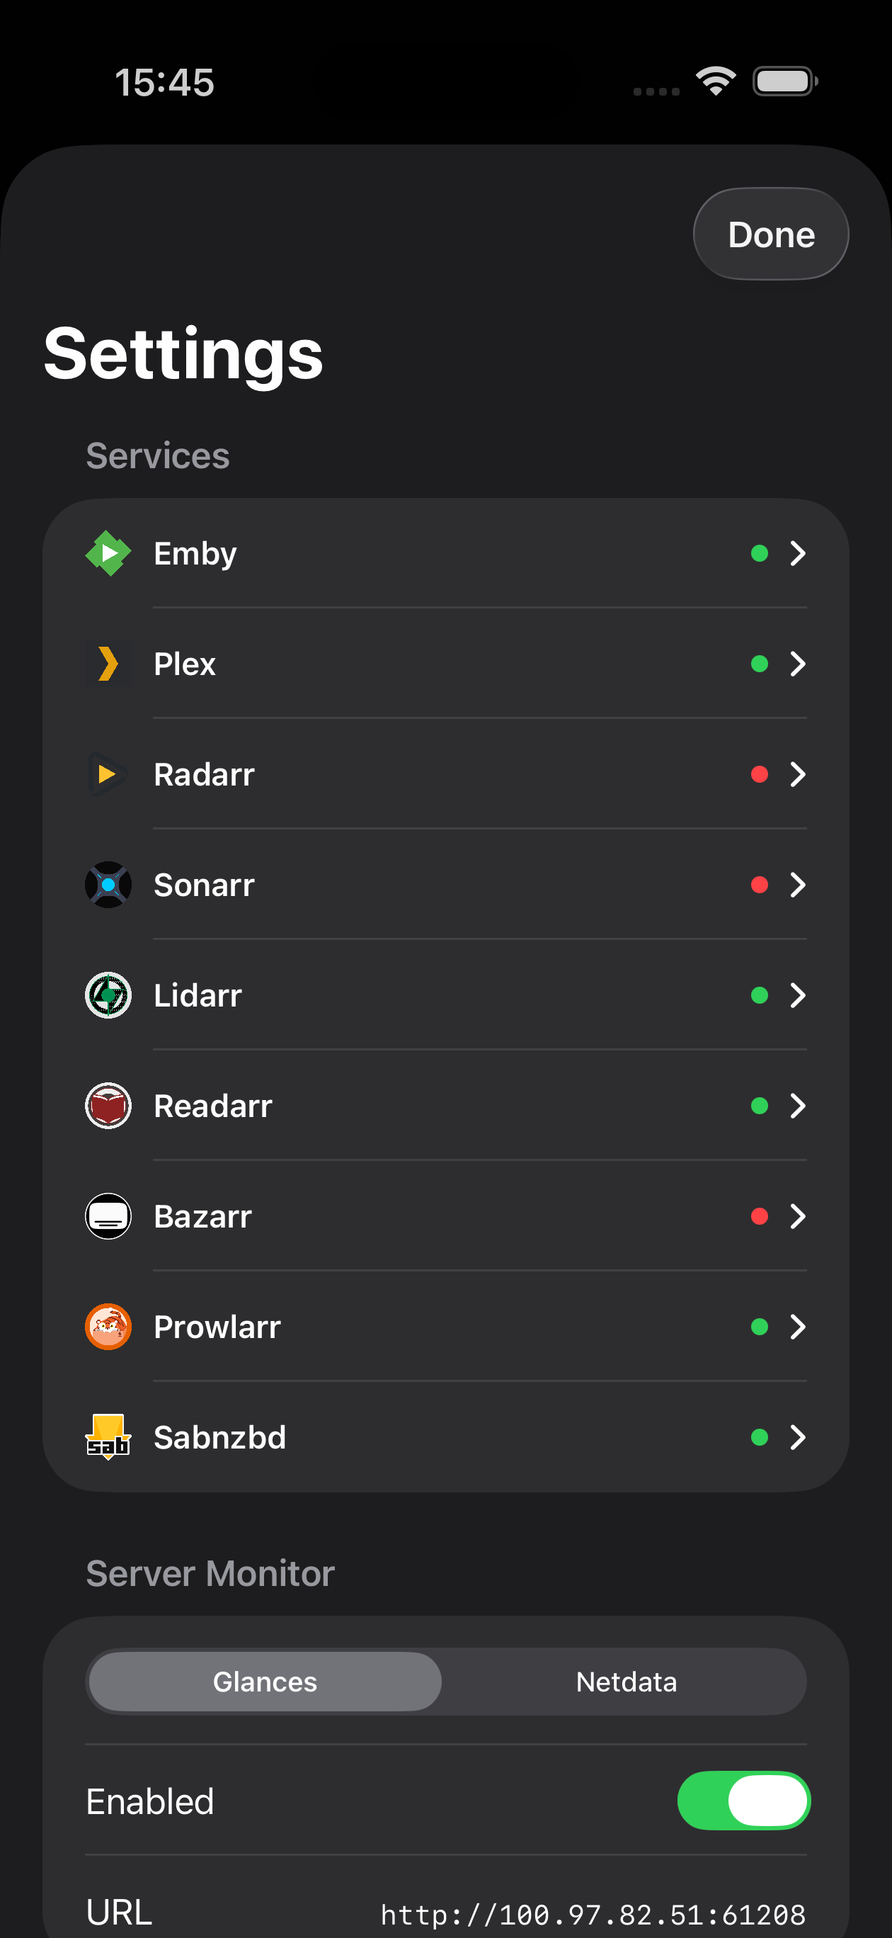Tap the Emby service icon
This screenshot has width=892, height=1938.
(x=108, y=553)
